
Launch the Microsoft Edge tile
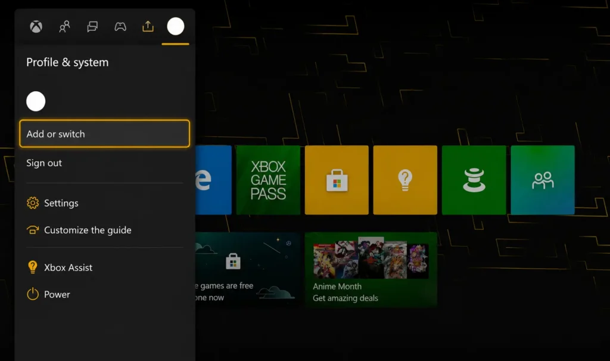click(x=214, y=180)
